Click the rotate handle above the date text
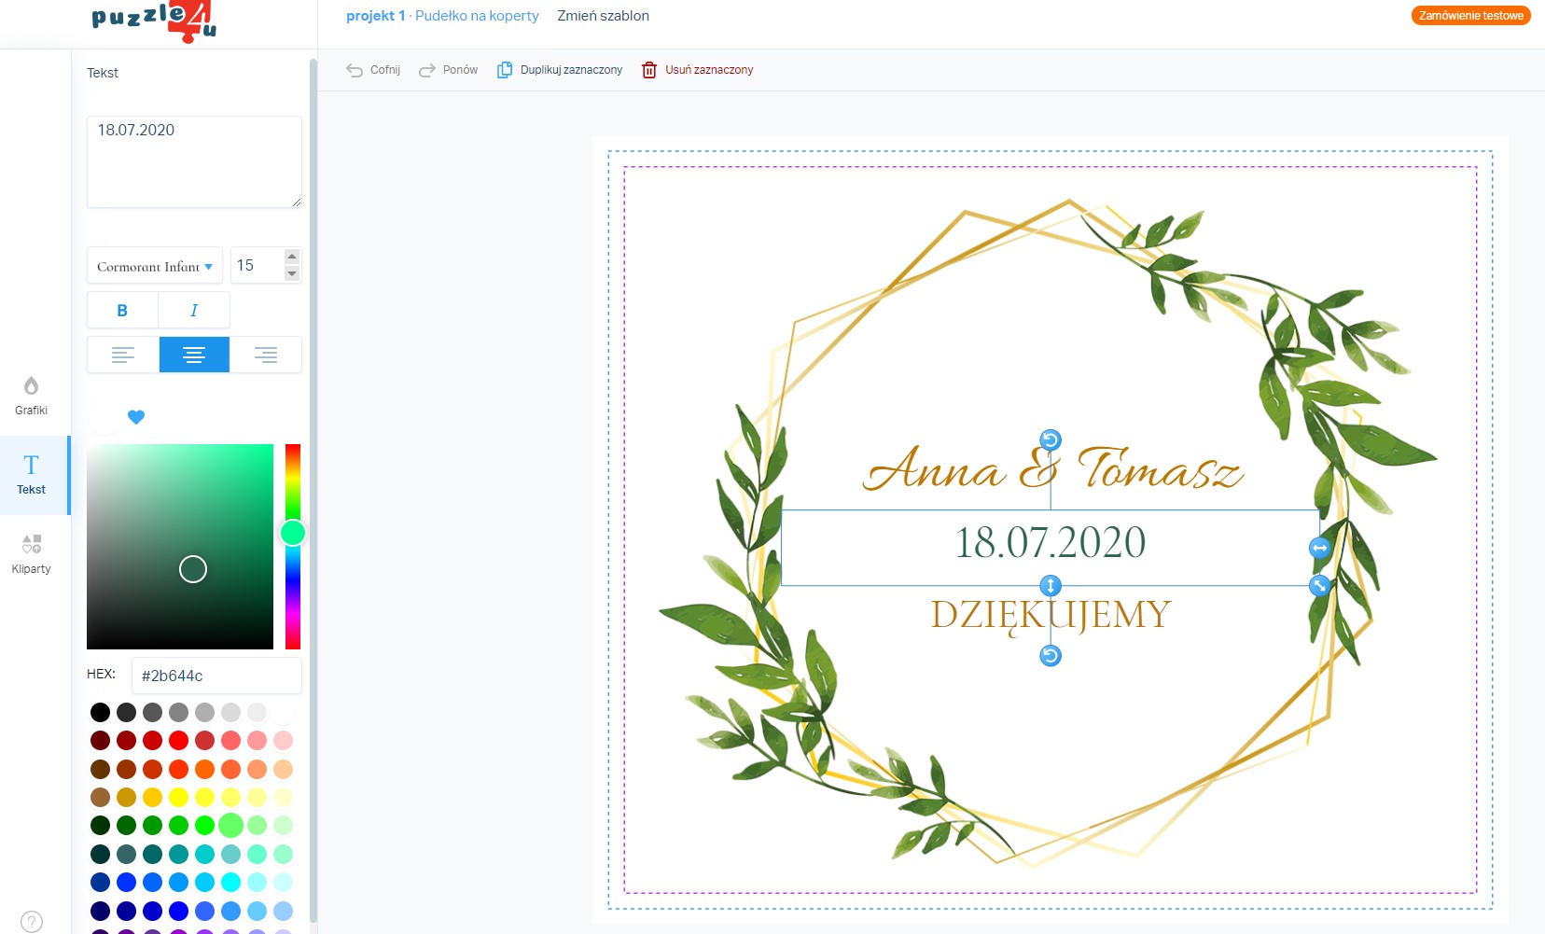 [1051, 440]
